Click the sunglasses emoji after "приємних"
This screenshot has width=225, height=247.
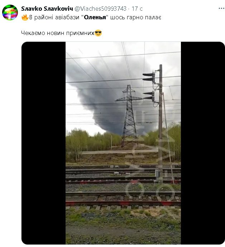click(98, 33)
